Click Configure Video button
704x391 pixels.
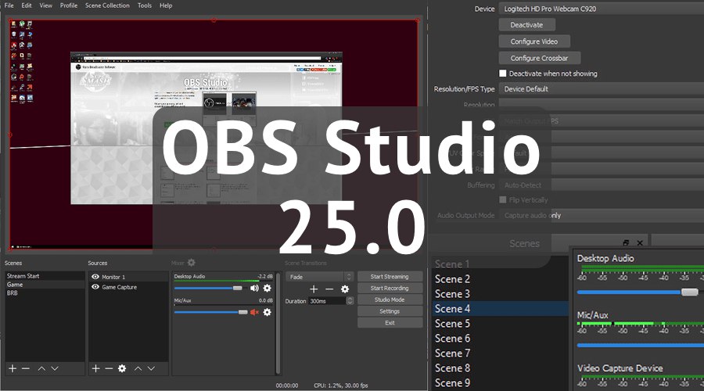click(x=534, y=41)
